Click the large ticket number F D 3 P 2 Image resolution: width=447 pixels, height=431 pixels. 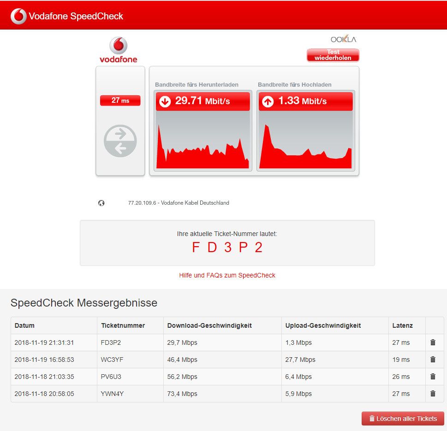[x=227, y=247]
